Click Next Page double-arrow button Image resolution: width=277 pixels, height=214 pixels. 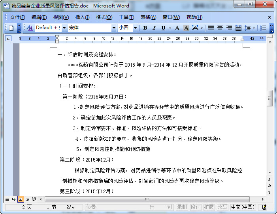[x=269, y=192]
